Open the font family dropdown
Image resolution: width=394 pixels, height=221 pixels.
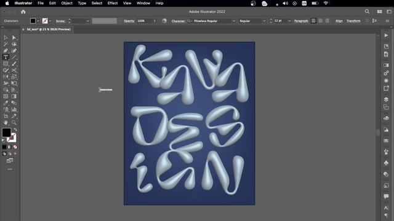coord(234,21)
